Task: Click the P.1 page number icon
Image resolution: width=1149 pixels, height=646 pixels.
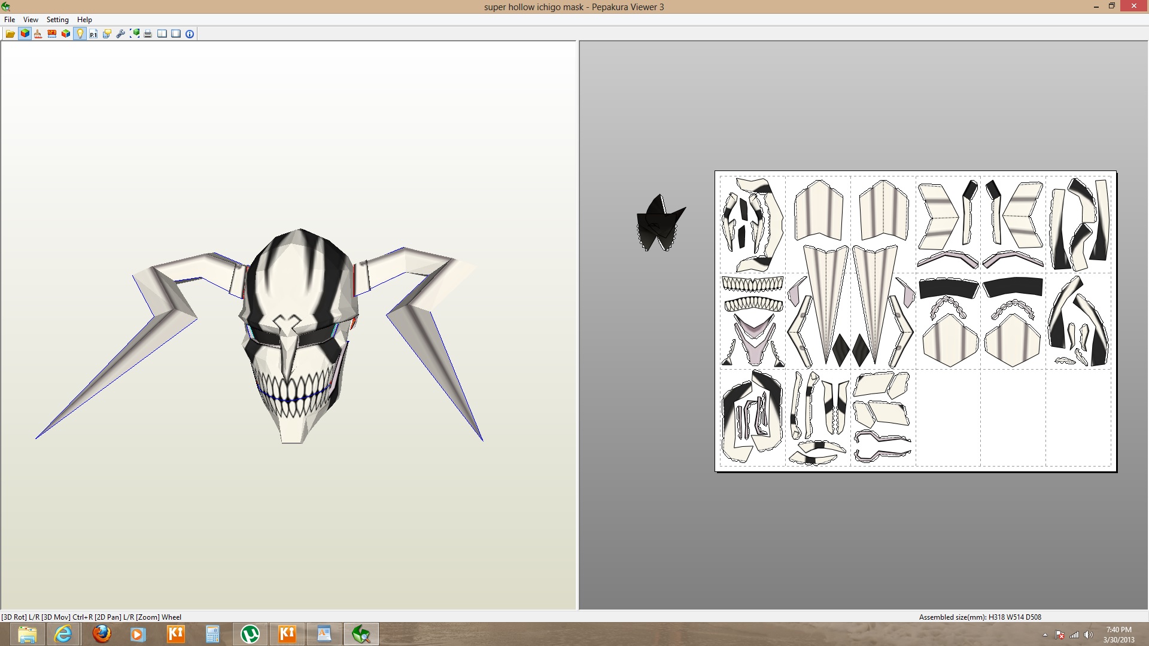Action: (x=93, y=34)
